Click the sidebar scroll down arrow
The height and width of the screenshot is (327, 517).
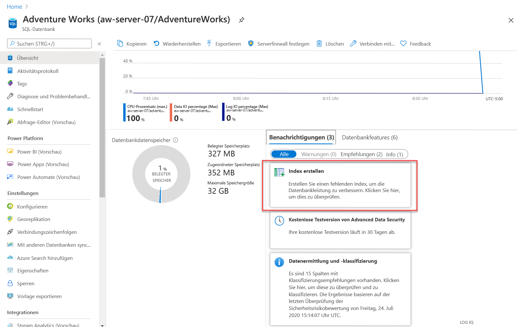tap(102, 325)
